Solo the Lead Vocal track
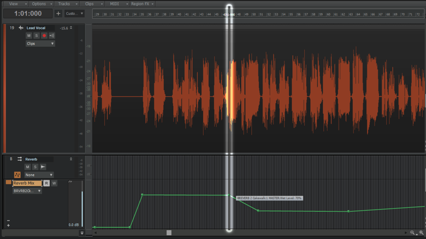Image resolution: width=426 pixels, height=239 pixels. point(37,35)
